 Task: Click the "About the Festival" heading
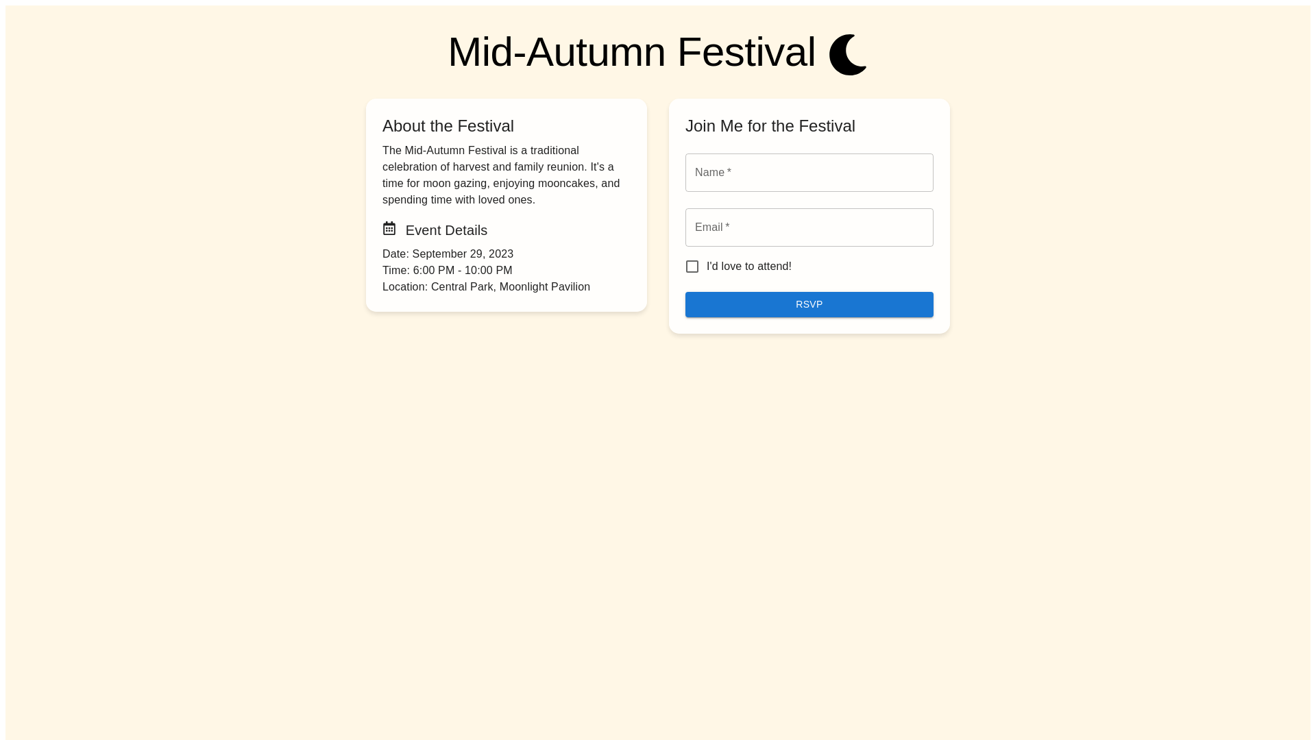(x=448, y=126)
